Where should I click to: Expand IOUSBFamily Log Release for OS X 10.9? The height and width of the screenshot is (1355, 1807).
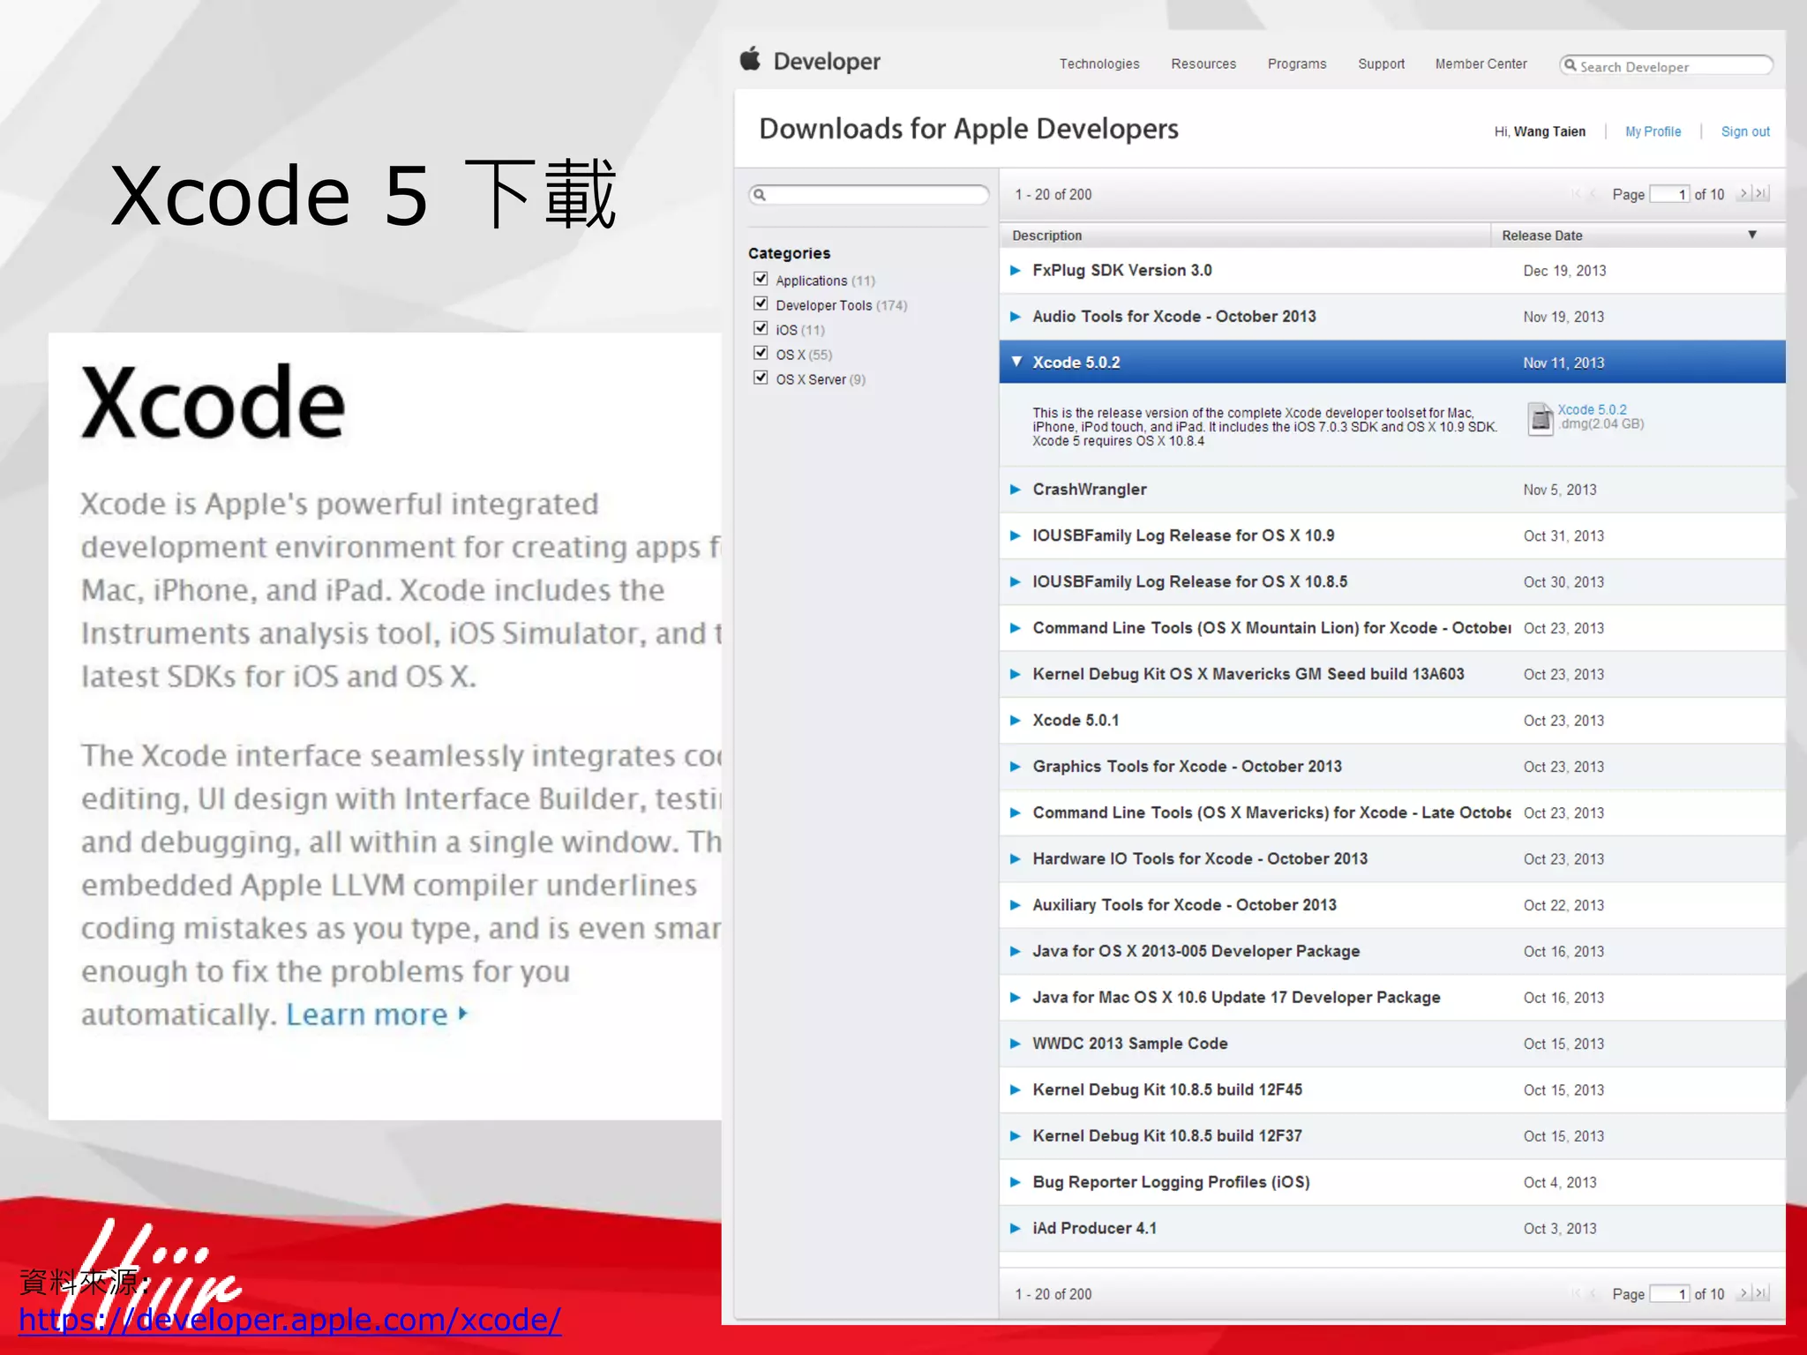pyautogui.click(x=1016, y=535)
